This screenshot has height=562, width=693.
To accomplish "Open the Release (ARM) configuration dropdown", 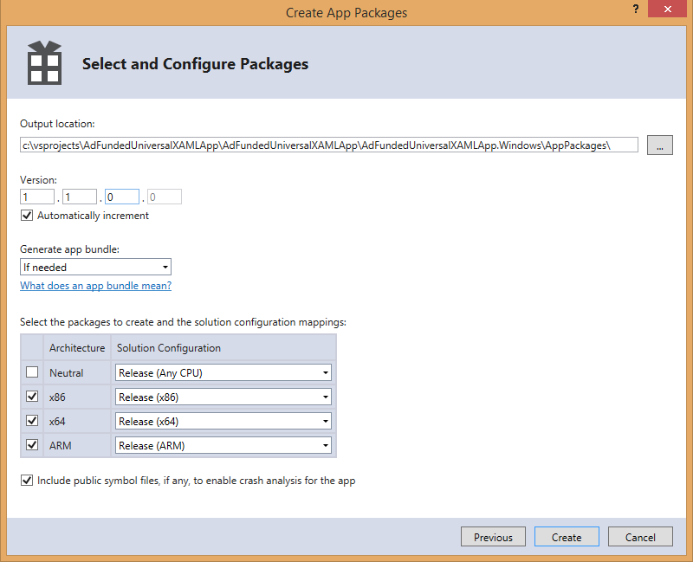I will click(326, 444).
